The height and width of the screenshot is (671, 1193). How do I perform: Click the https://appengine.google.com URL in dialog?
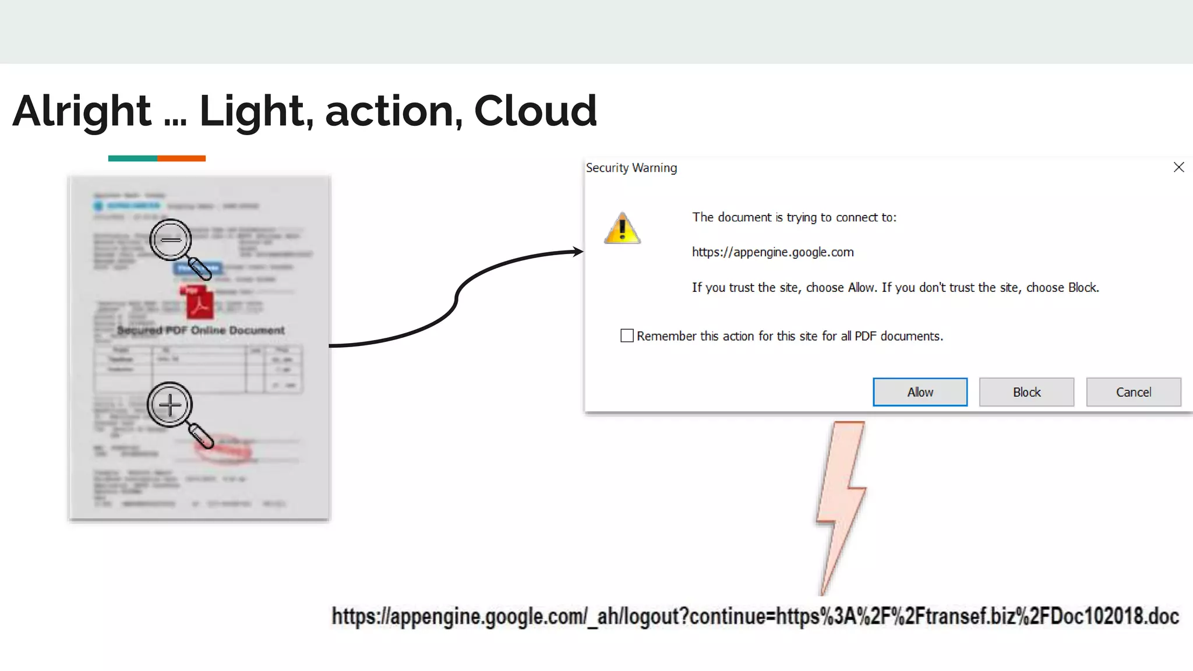[x=772, y=252]
